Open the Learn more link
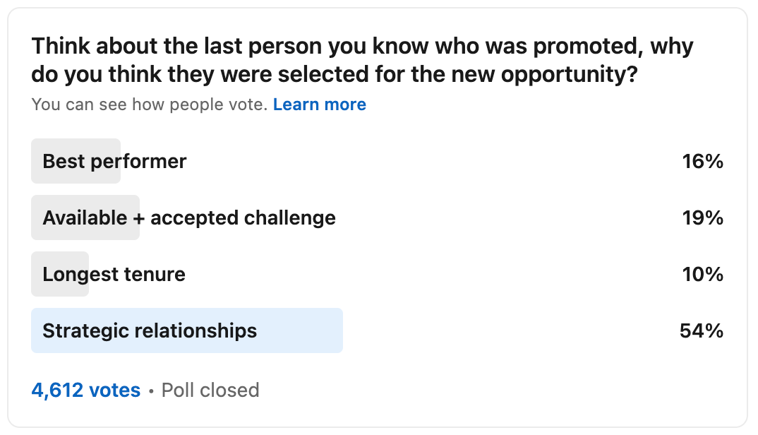 click(320, 105)
